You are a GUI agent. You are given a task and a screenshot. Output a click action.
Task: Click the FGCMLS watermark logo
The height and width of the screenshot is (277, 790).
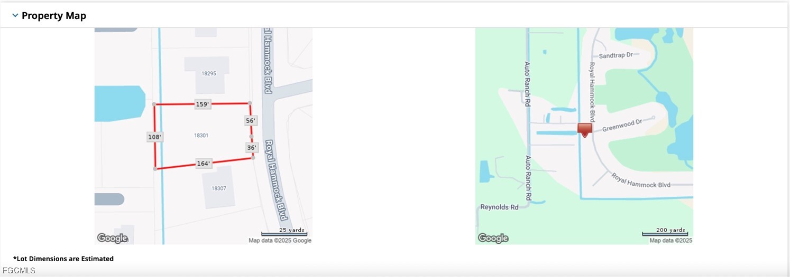tap(18, 271)
